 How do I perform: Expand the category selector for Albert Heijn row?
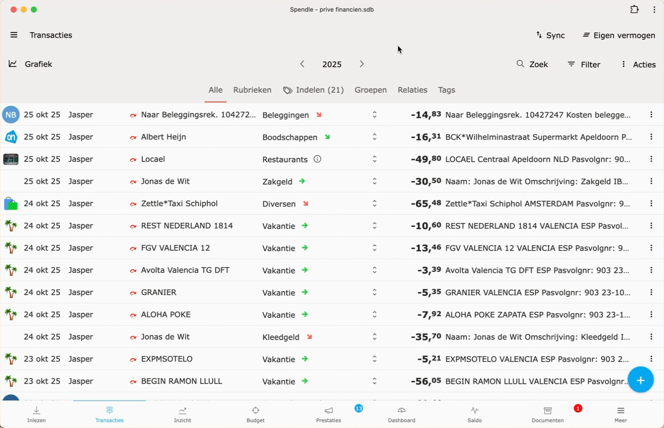click(374, 137)
